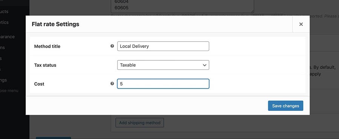Go to Analytics in the admin sidebar
339x139 pixels.
tap(4, 22)
